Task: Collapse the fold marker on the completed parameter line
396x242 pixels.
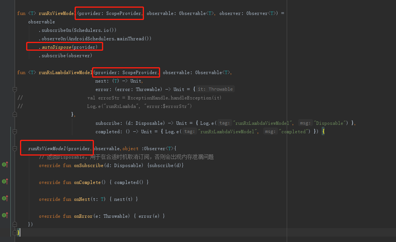Action: [15, 132]
